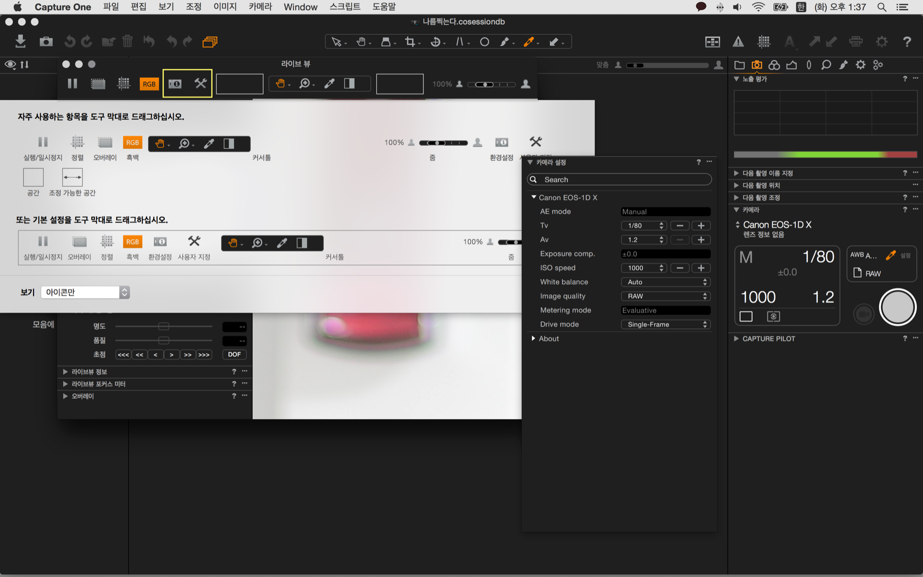Viewport: 923px width, 577px height.
Task: Pause the live view feed
Action: [72, 84]
